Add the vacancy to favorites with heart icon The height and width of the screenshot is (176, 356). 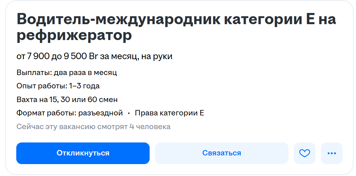coord(305,153)
